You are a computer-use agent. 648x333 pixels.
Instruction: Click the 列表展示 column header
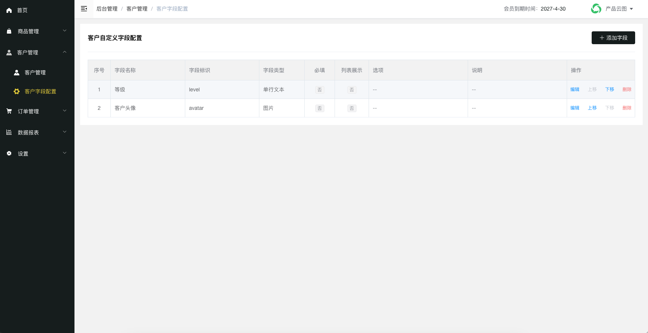pyautogui.click(x=352, y=70)
